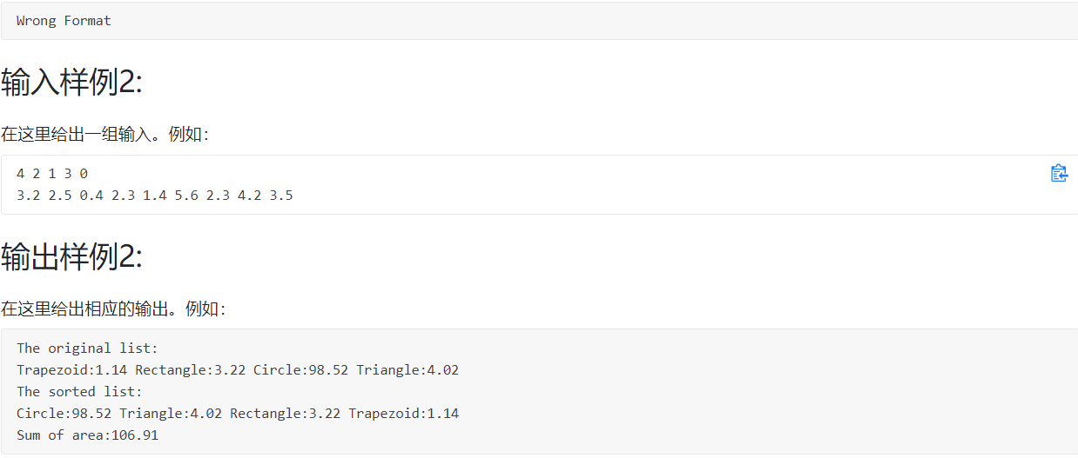Click the text 在这里给出相应的输出。例如:
The width and height of the screenshot is (1078, 458).
pyautogui.click(x=113, y=309)
